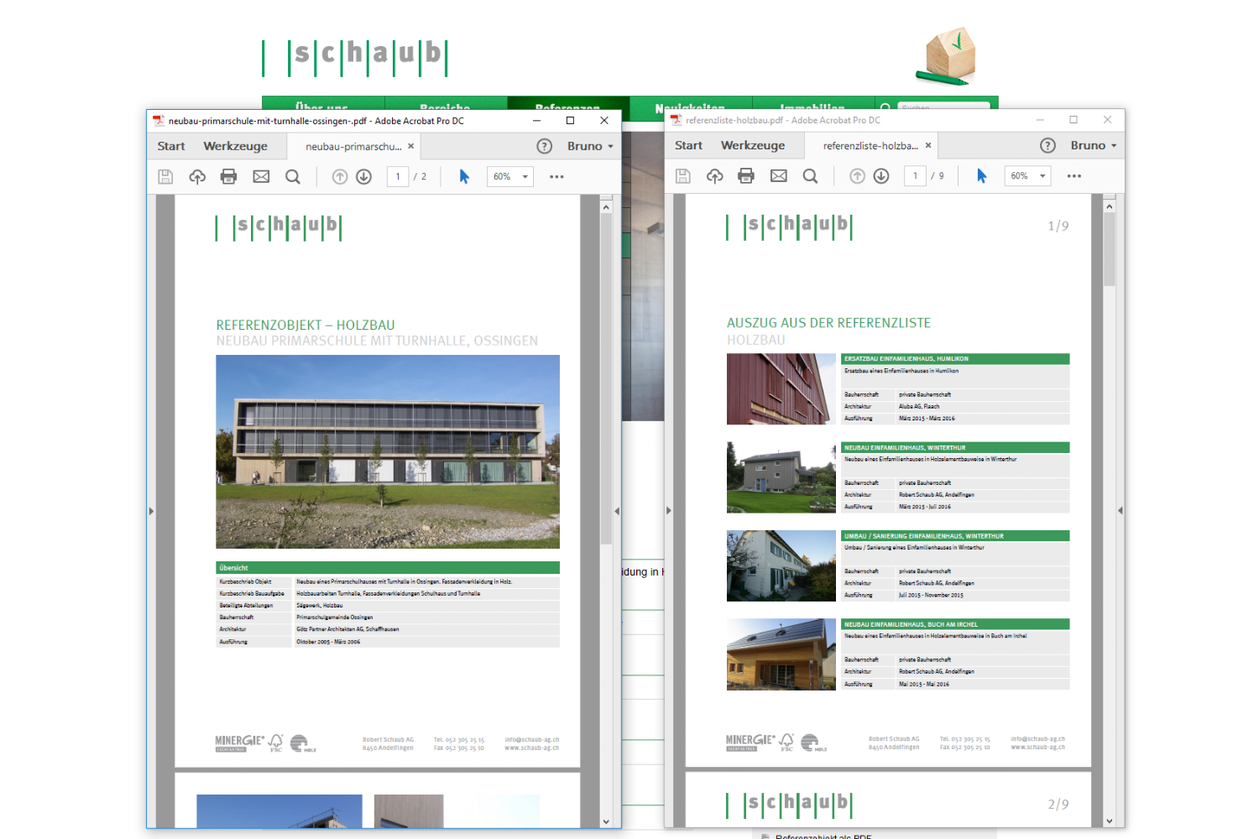This screenshot has height=839, width=1259.
Task: Activate the selection arrow tool in the right window
Action: point(981,176)
